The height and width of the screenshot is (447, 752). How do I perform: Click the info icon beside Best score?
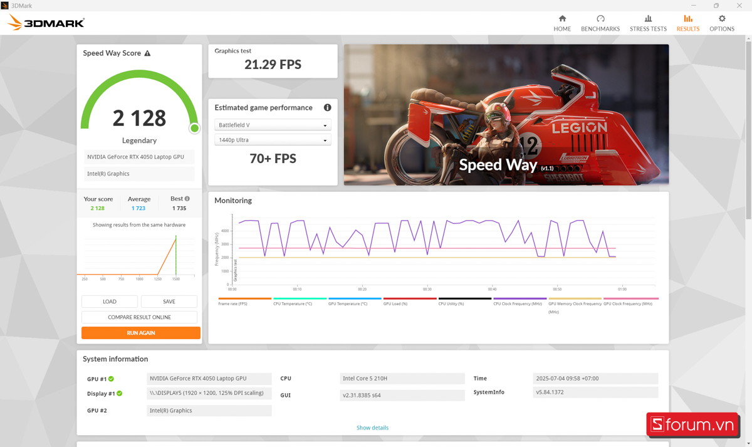187,199
